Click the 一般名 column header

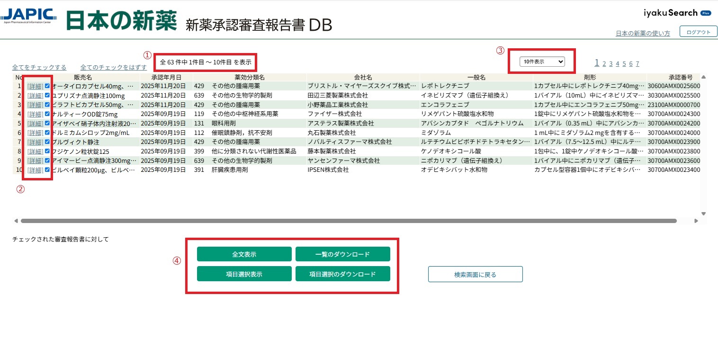coord(476,77)
